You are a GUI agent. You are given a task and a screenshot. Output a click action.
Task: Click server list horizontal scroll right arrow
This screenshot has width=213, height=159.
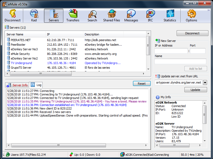tap(144, 74)
